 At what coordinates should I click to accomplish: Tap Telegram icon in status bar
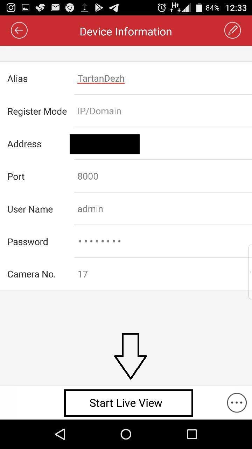[114, 8]
